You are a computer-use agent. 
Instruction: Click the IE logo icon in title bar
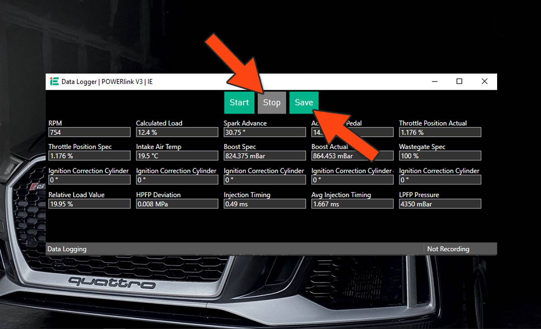click(54, 82)
